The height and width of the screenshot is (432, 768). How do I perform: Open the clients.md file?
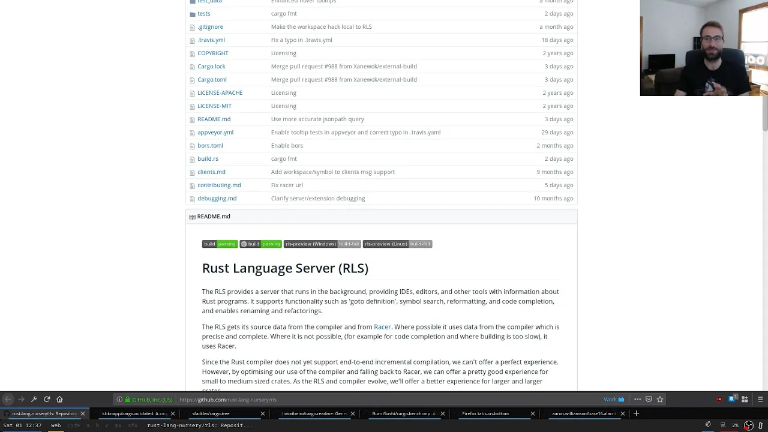tap(211, 172)
